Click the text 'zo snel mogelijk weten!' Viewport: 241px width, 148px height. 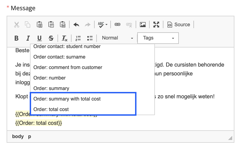pyautogui.click(x=186, y=97)
